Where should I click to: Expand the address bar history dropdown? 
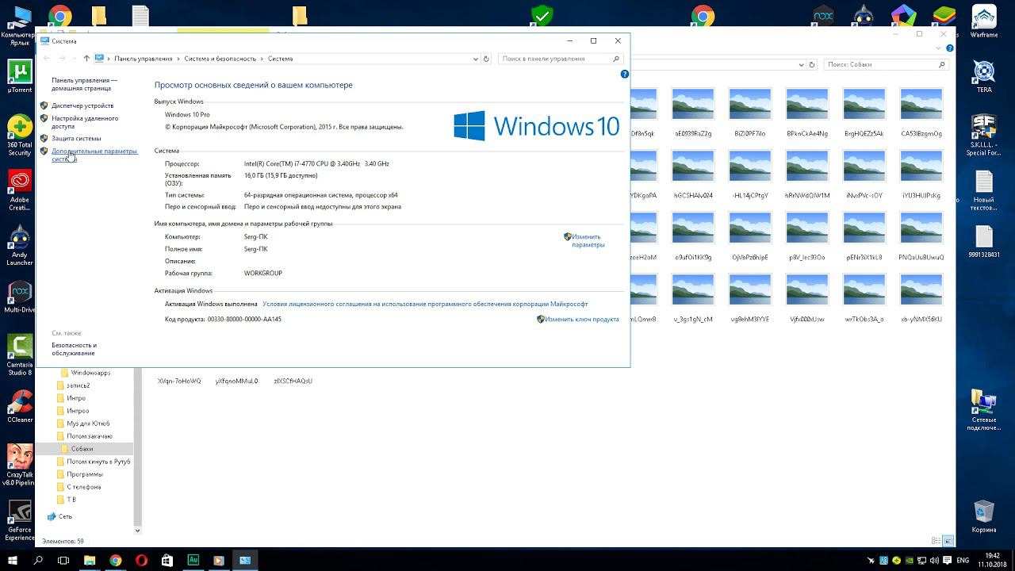point(476,59)
